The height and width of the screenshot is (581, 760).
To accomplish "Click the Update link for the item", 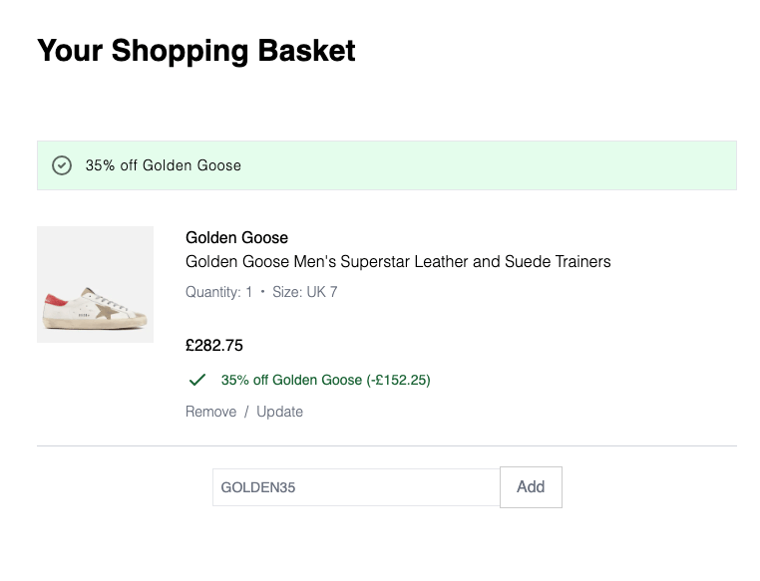I will point(279,412).
